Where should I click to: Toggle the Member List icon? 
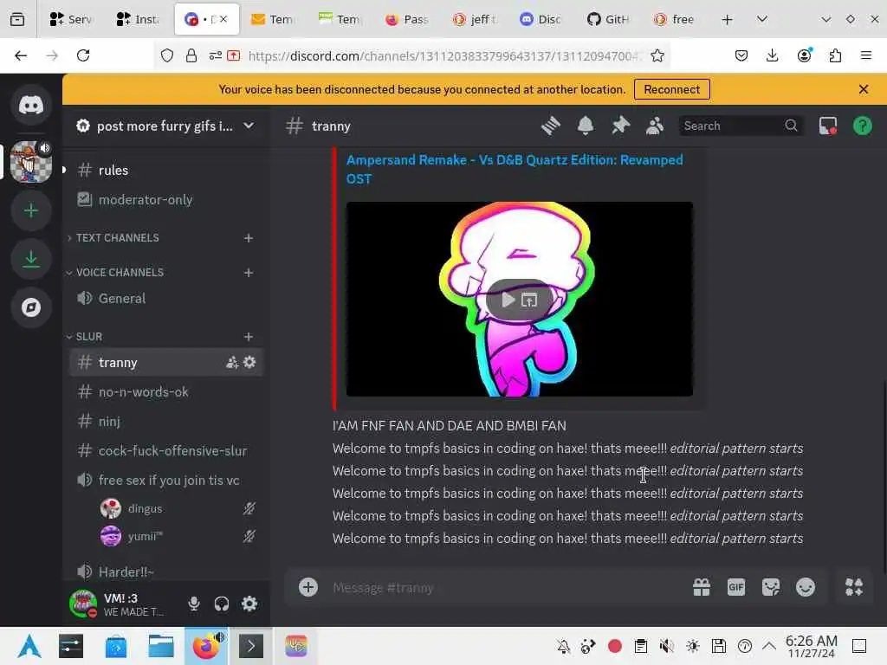(655, 126)
